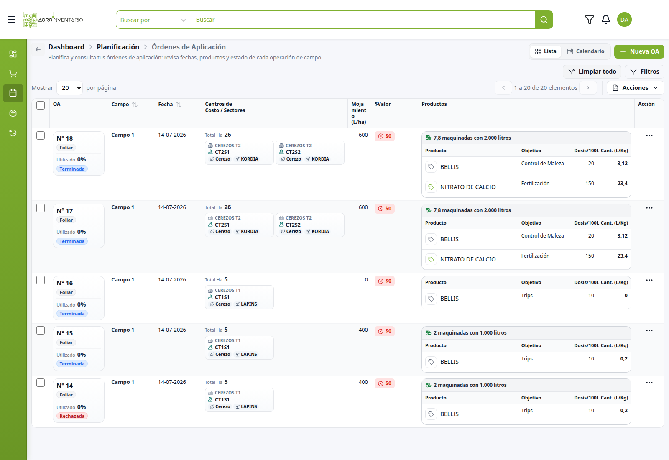Viewport: 669px width, 460px height.
Task: Check the box for order N° 18
Action: coord(41,135)
